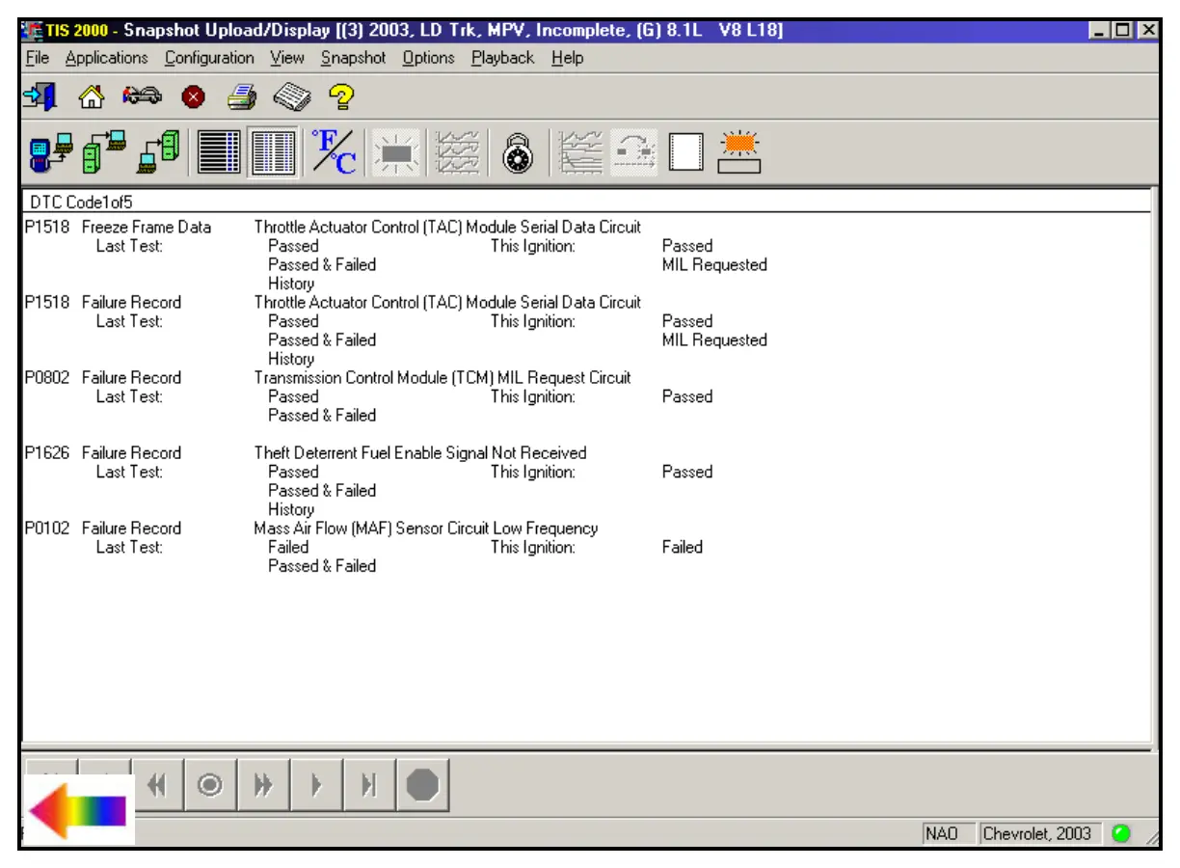Open the Playback menu
Screen dimensions: 1180x868
pos(502,58)
